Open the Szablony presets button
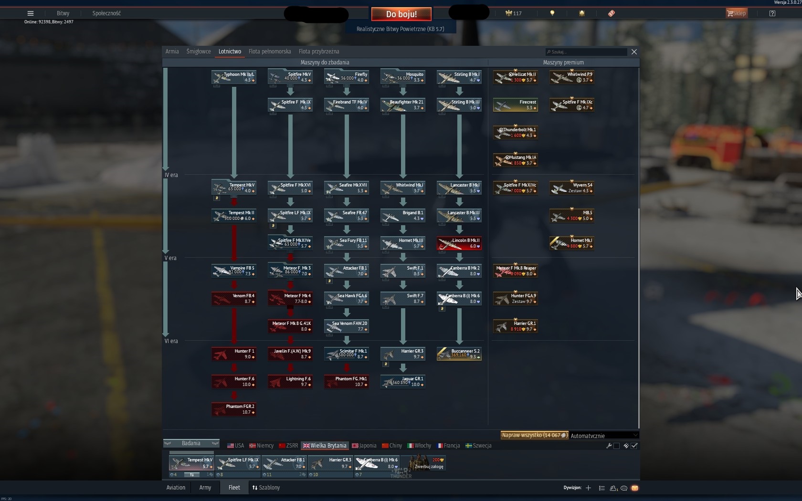 [x=266, y=488]
